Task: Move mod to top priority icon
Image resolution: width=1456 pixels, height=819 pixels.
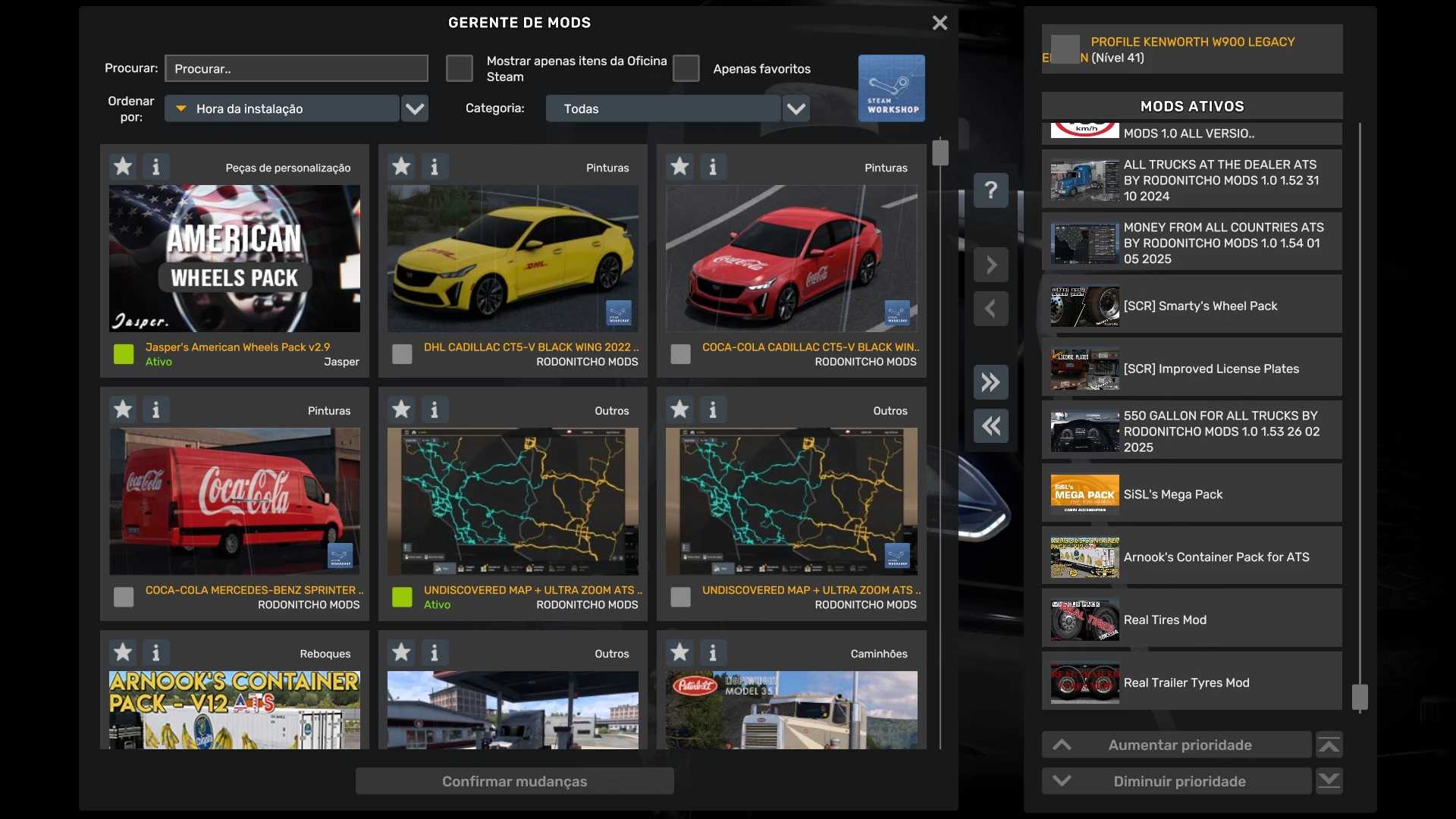Action: tap(1329, 745)
